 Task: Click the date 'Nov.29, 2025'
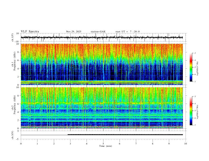[74, 32]
